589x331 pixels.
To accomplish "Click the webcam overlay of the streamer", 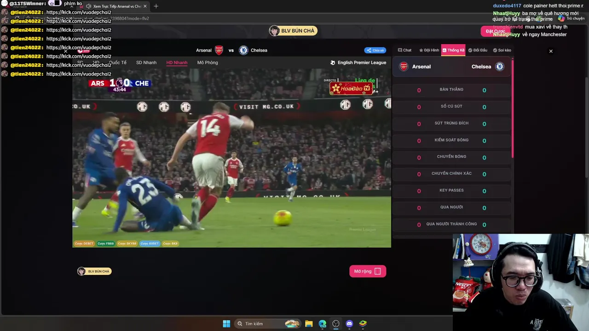I will [x=521, y=282].
